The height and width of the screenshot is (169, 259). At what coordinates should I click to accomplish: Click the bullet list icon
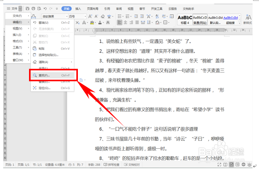(x=119, y=16)
